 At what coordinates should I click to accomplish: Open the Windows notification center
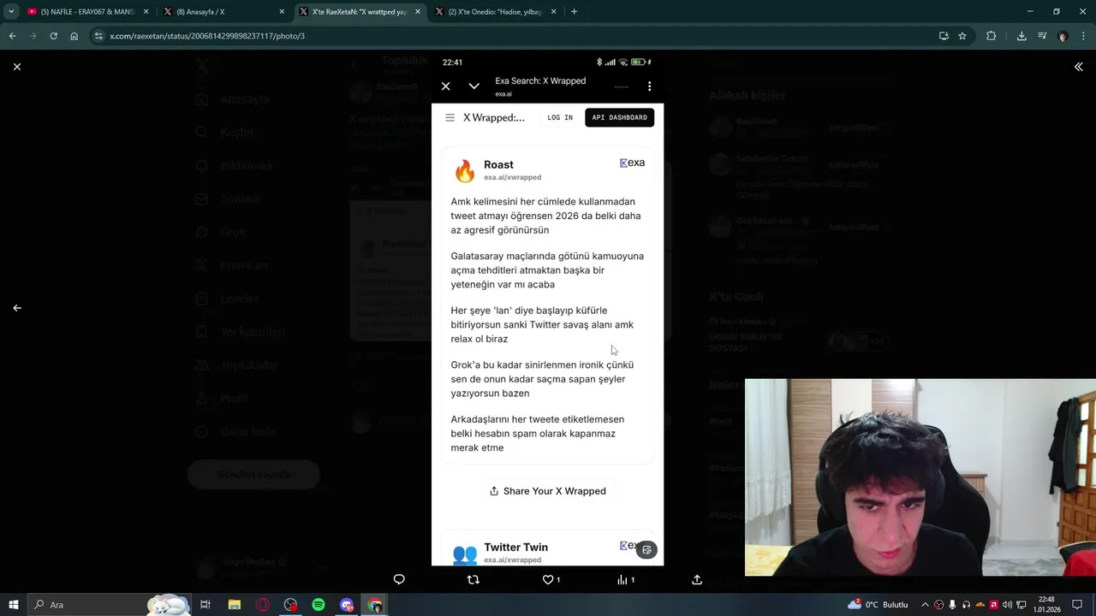(1077, 605)
